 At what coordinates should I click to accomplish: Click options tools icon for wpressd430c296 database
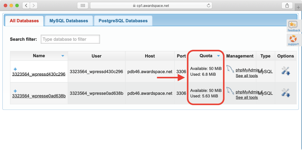285,71
